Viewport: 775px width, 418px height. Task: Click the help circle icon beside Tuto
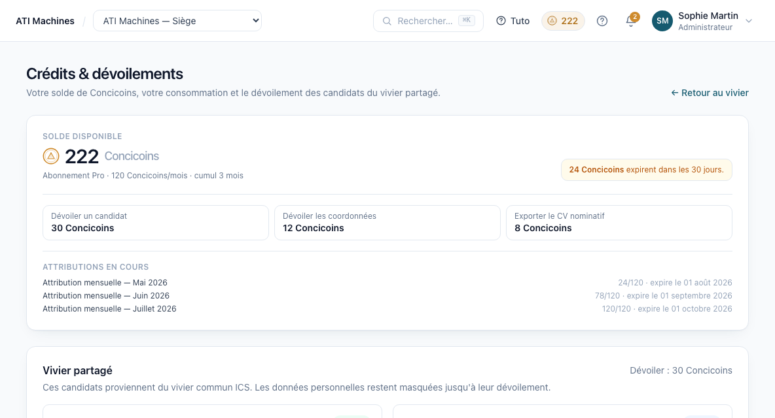[501, 21]
